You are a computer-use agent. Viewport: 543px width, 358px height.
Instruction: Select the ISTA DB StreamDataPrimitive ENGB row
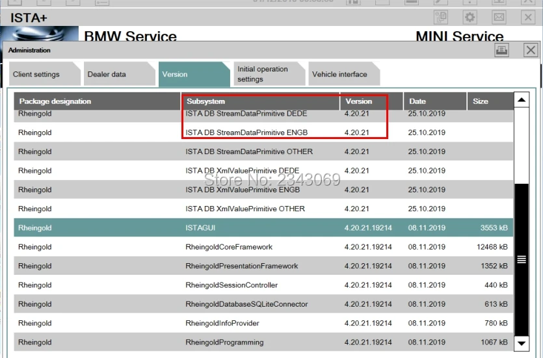(x=263, y=133)
